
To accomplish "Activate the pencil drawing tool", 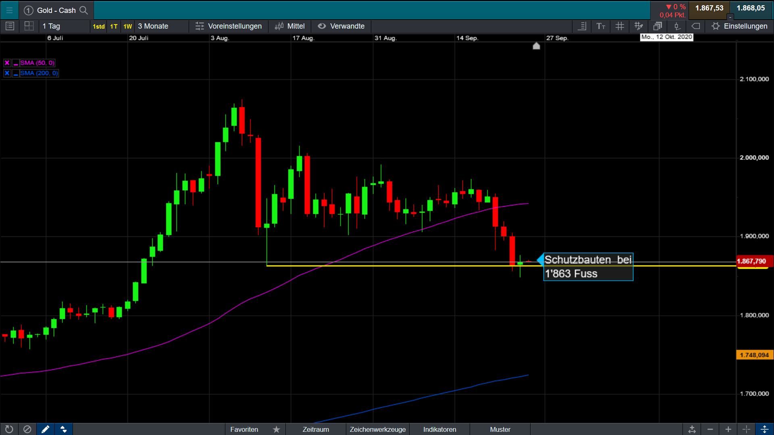I will point(45,429).
